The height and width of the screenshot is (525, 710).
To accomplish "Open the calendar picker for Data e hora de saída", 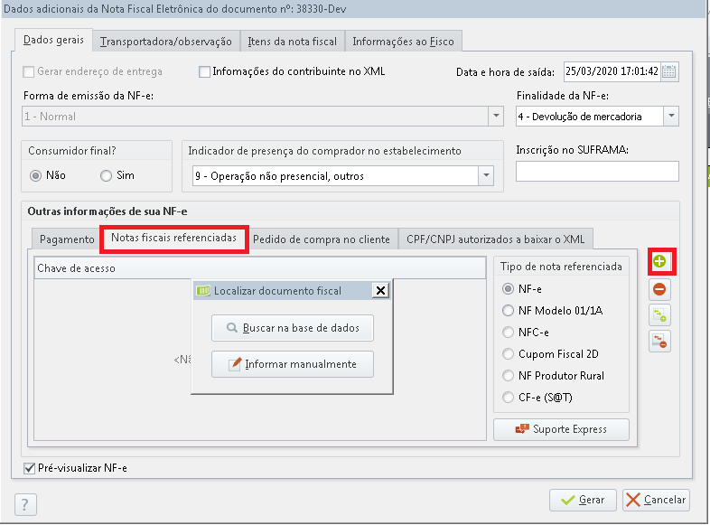I will pos(668,71).
